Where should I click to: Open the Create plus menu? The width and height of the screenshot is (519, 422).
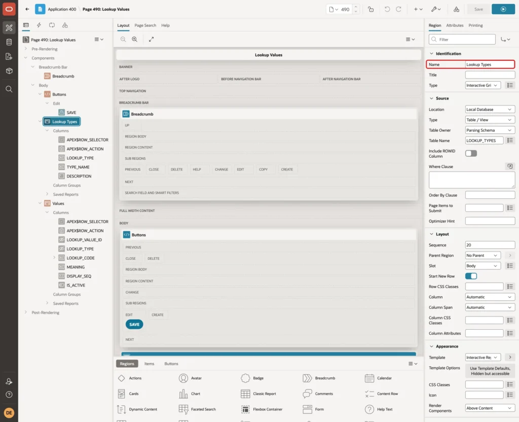(418, 9)
